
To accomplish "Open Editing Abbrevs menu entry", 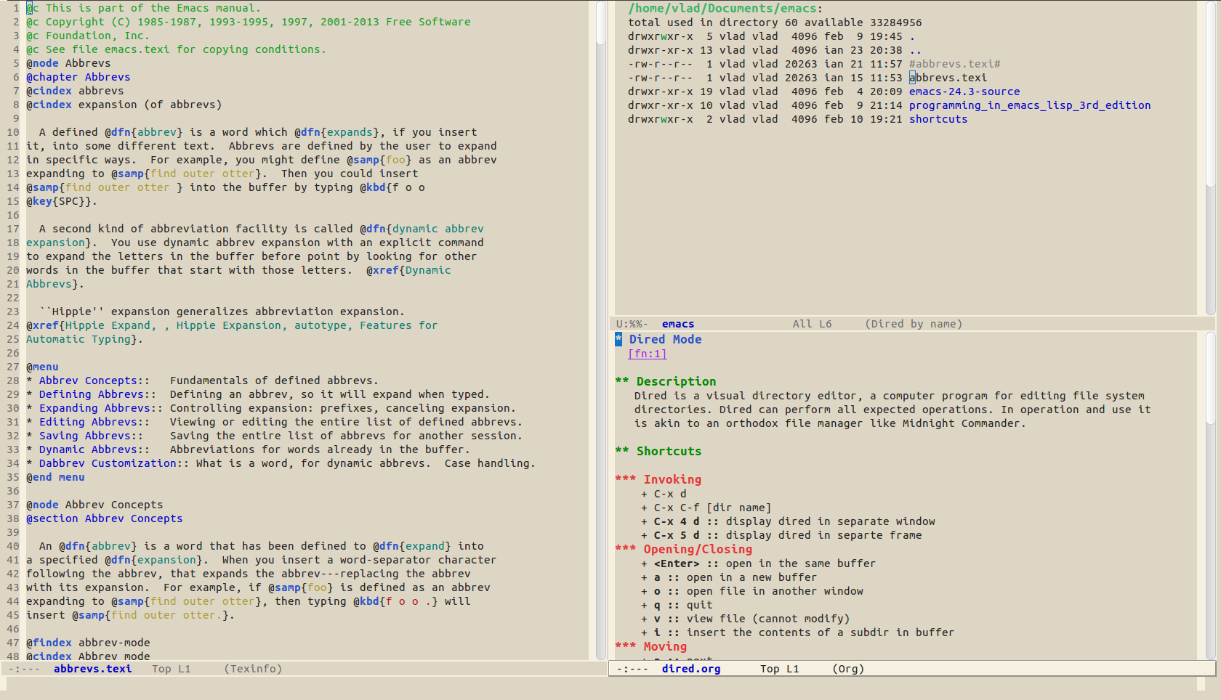I will tap(88, 422).
